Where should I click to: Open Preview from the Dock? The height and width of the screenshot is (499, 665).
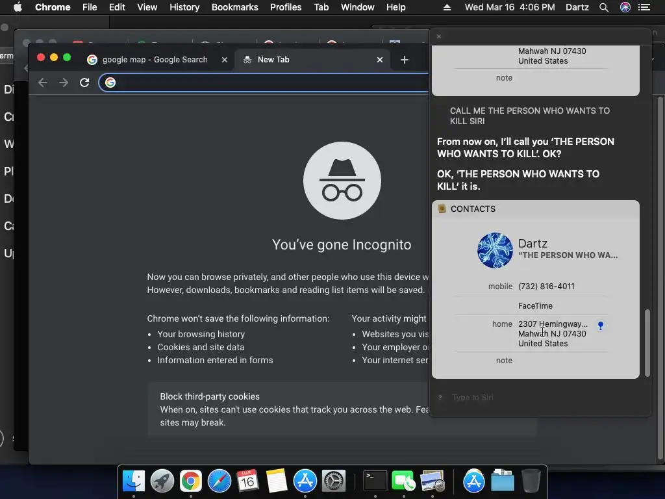click(432, 481)
